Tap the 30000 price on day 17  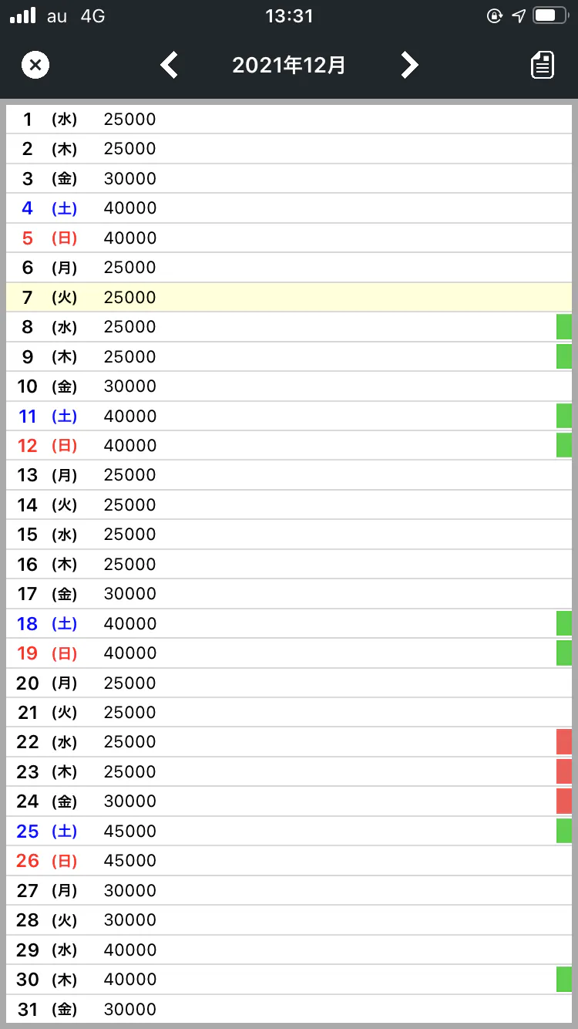tap(130, 594)
